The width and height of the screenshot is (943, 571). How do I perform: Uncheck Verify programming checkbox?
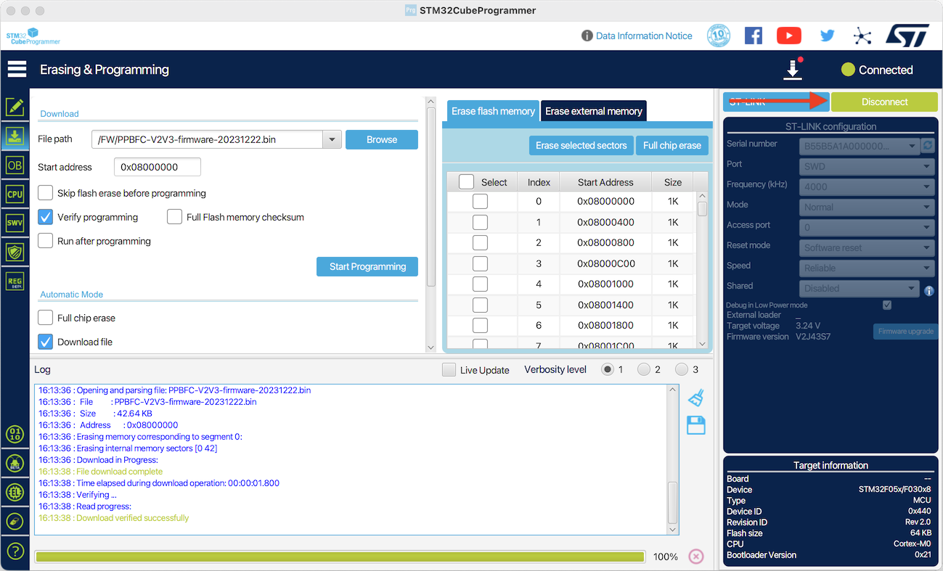click(46, 217)
